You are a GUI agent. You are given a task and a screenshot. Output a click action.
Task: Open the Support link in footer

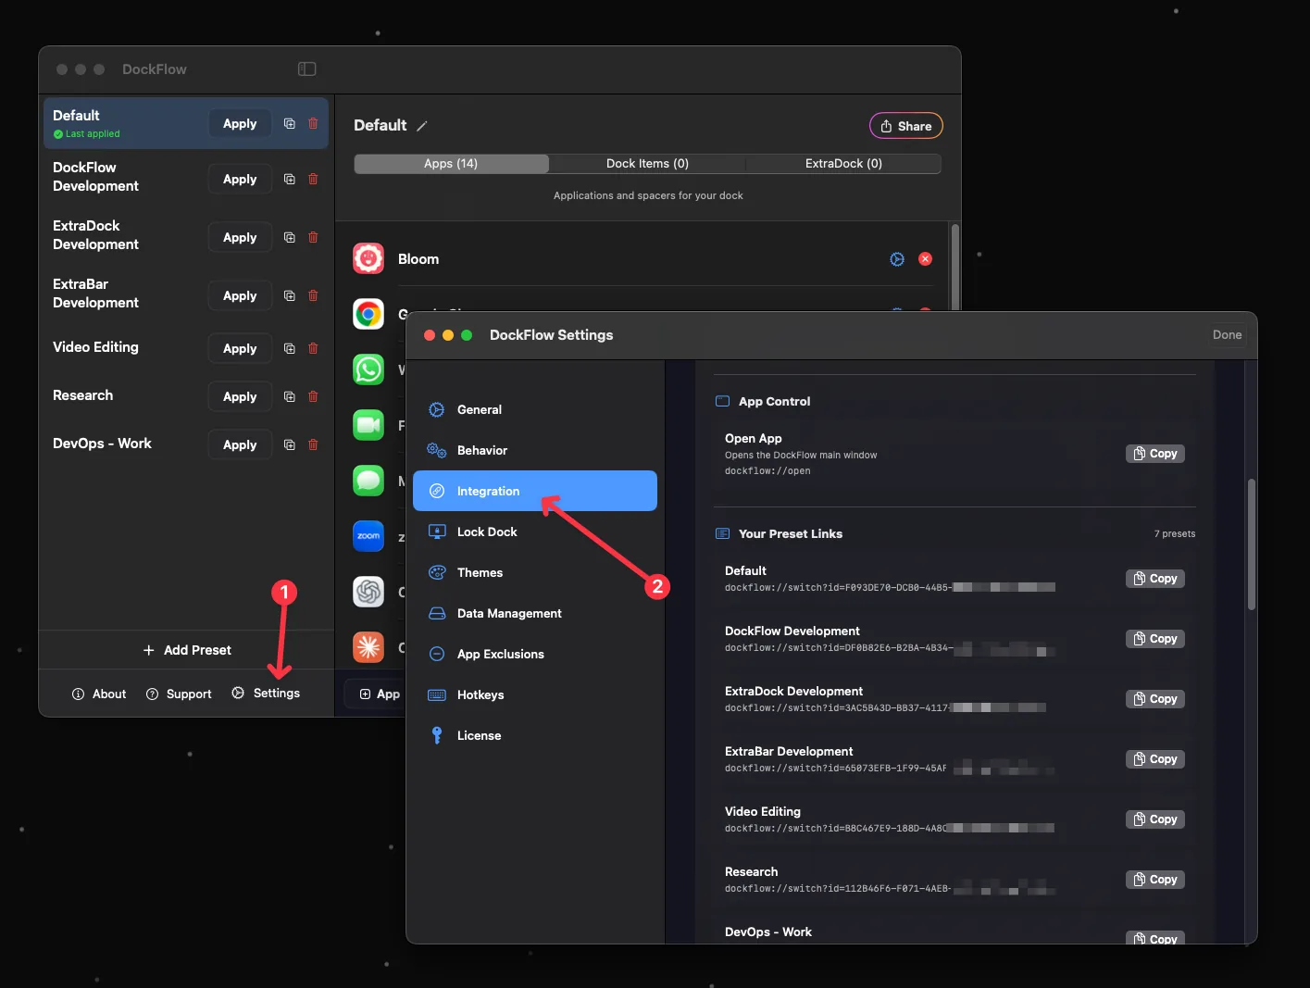coord(179,694)
